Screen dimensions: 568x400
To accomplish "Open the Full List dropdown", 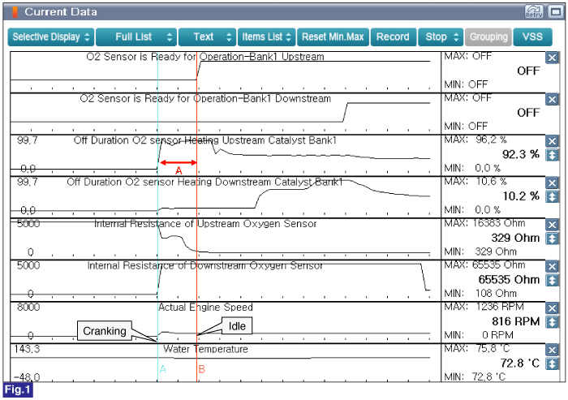I will (136, 37).
